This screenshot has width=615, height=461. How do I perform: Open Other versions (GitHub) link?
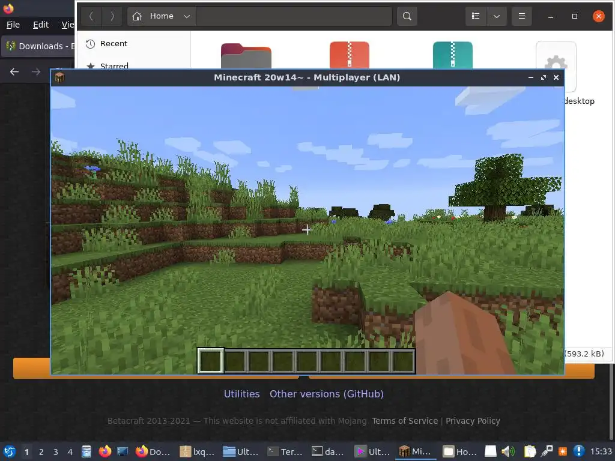click(326, 394)
